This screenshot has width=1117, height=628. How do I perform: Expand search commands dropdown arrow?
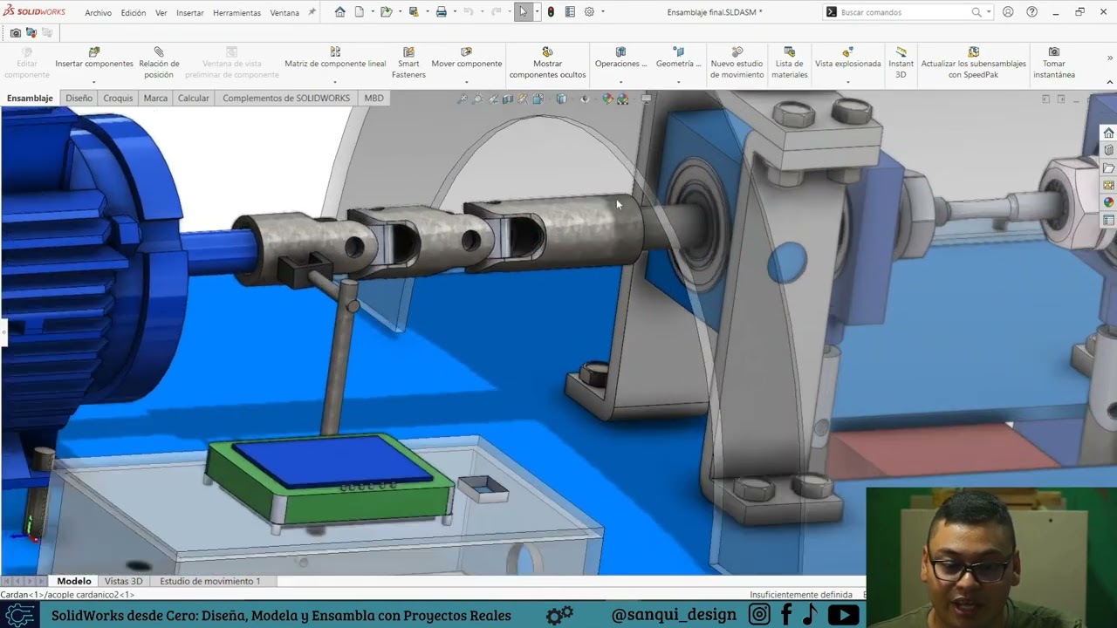pos(989,12)
